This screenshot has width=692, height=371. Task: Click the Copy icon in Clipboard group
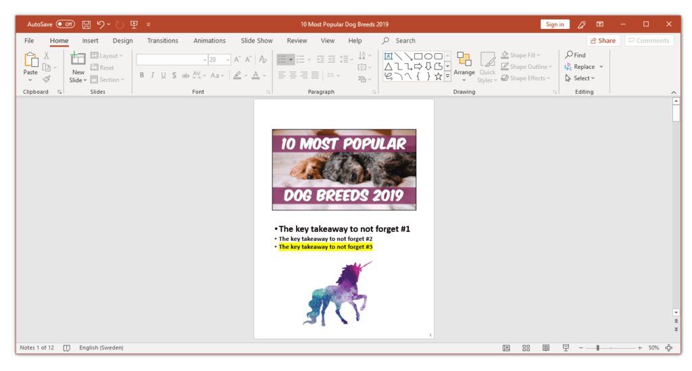click(x=47, y=67)
